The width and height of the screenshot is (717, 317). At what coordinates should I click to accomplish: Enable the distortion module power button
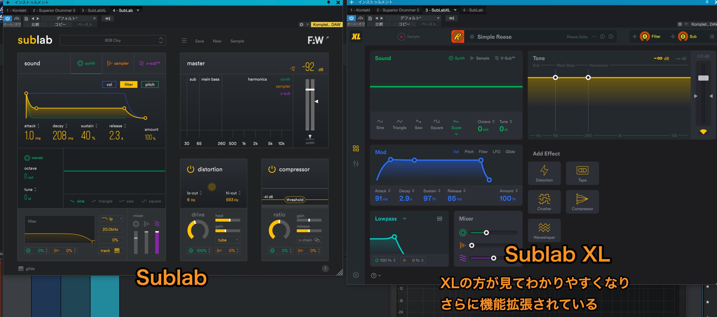190,169
